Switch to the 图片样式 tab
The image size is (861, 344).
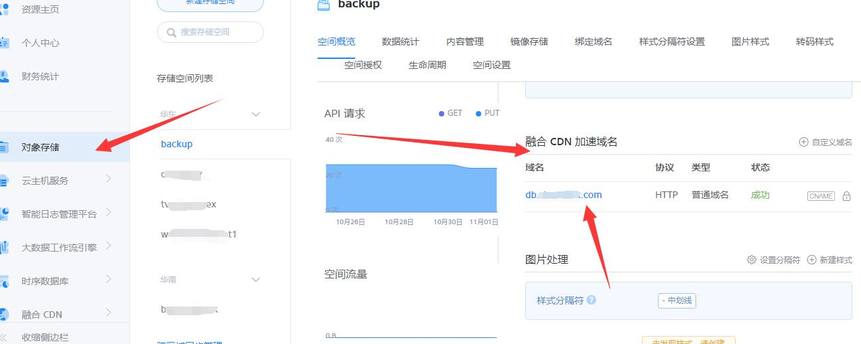pyautogui.click(x=750, y=41)
